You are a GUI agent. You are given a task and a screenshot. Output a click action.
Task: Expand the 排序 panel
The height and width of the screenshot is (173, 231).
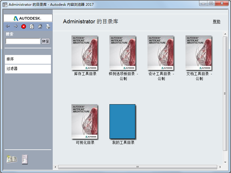click(28, 59)
